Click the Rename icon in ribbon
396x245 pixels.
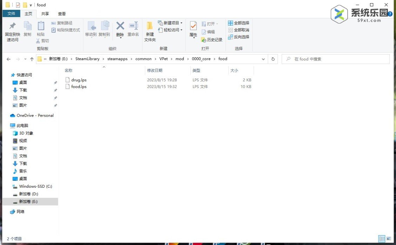pos(133,26)
